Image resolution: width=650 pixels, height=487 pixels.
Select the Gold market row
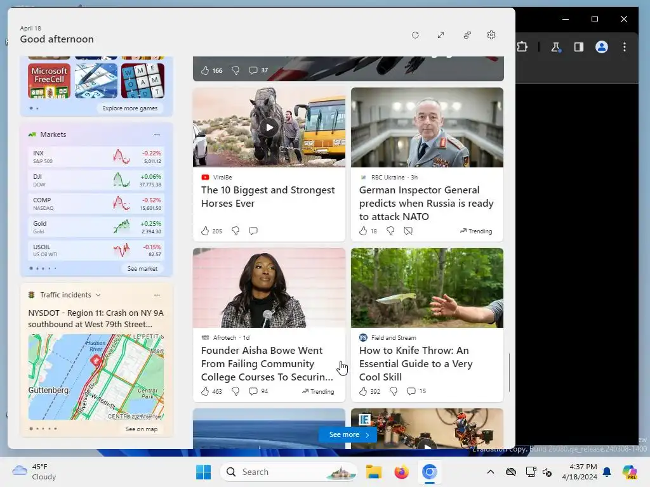[x=96, y=227]
